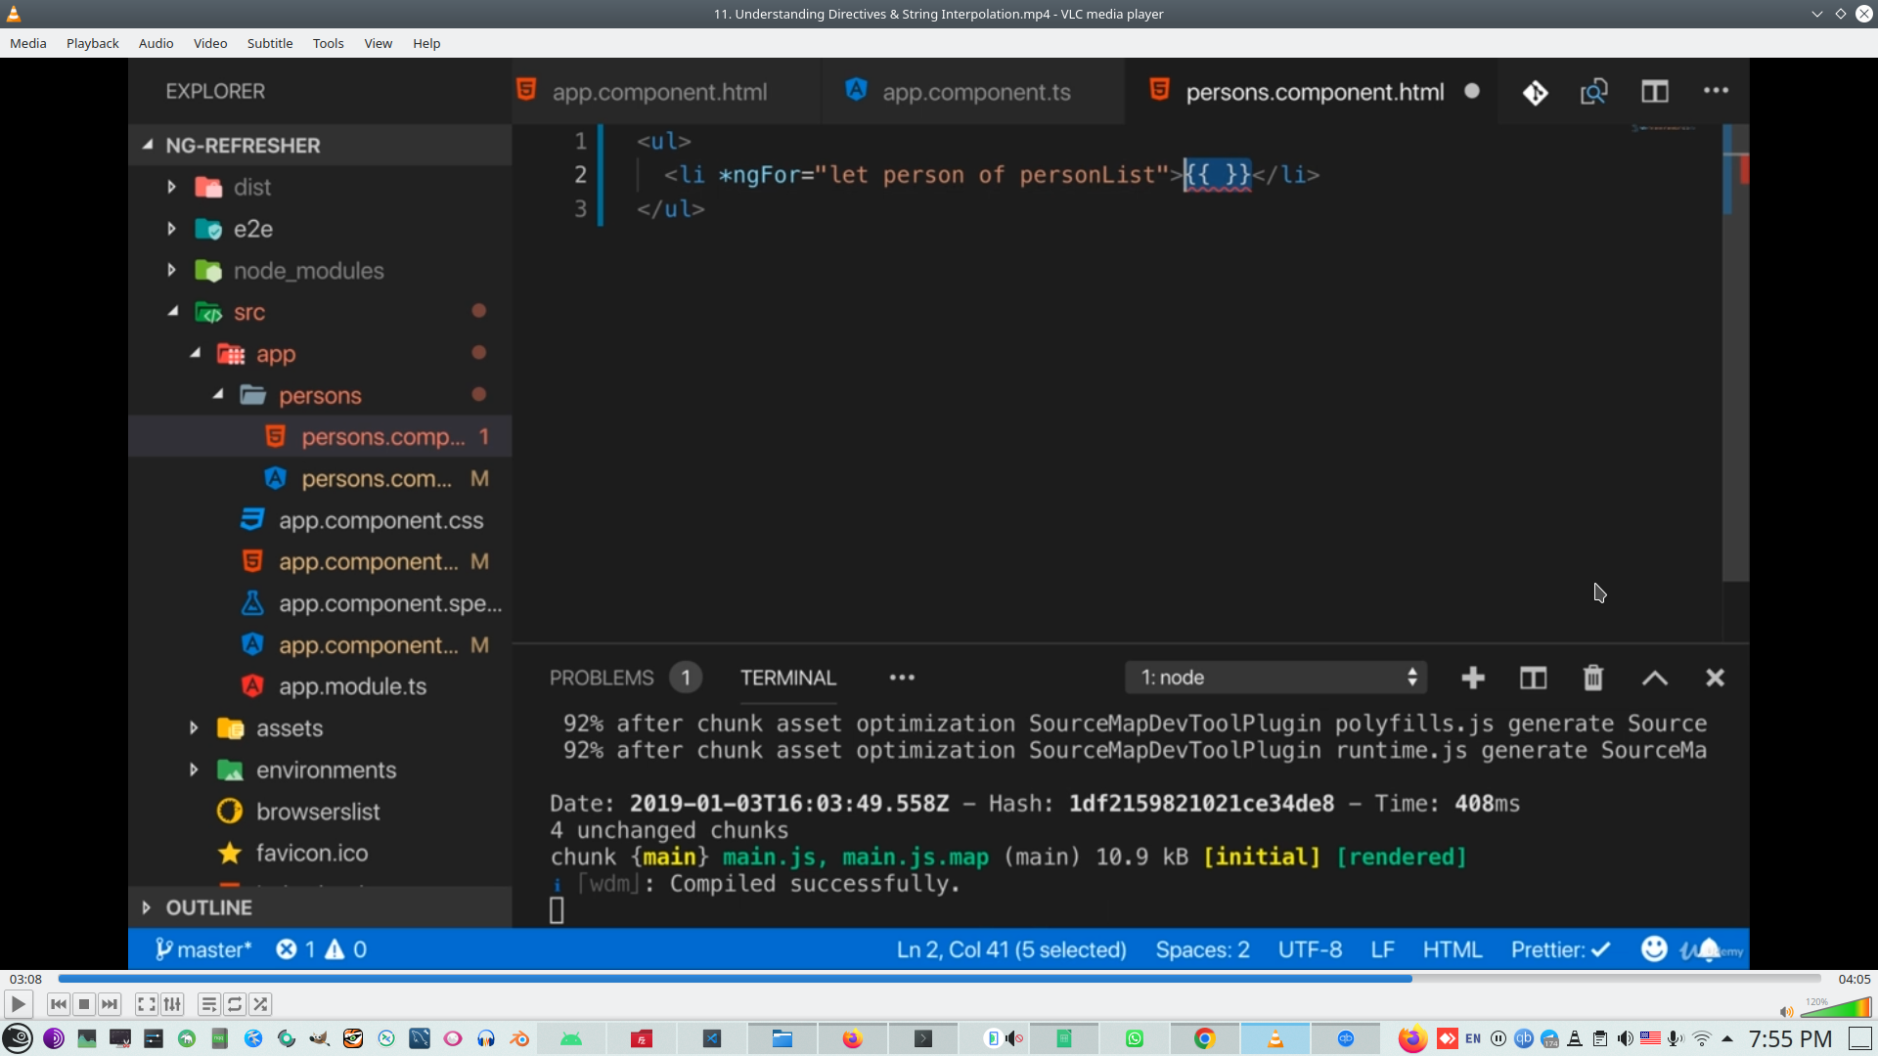Open feedback with the smiley icon
1878x1056 pixels.
[1653, 948]
